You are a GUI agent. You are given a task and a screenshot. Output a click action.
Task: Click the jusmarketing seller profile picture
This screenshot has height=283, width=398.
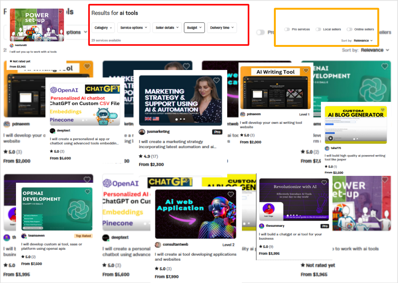coord(142,132)
